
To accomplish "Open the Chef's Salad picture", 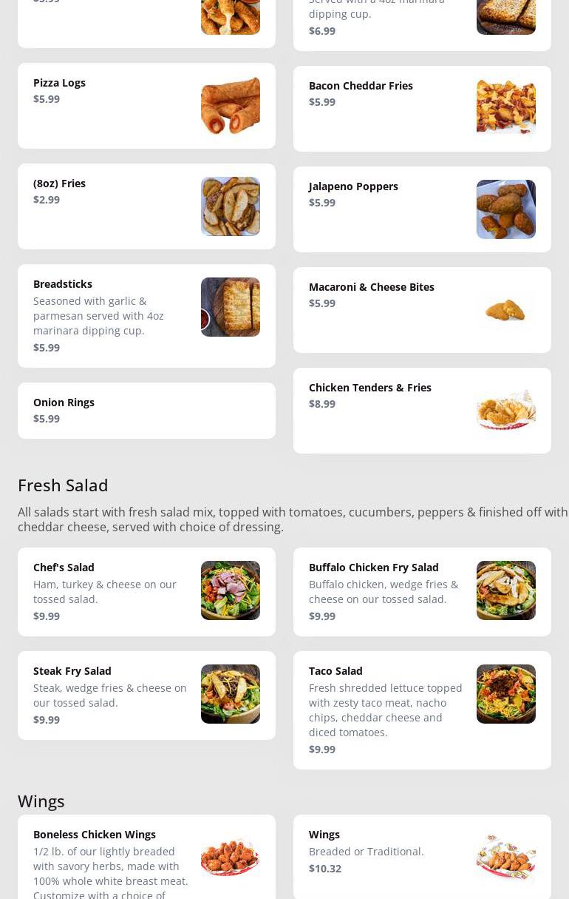I will click(x=230, y=590).
